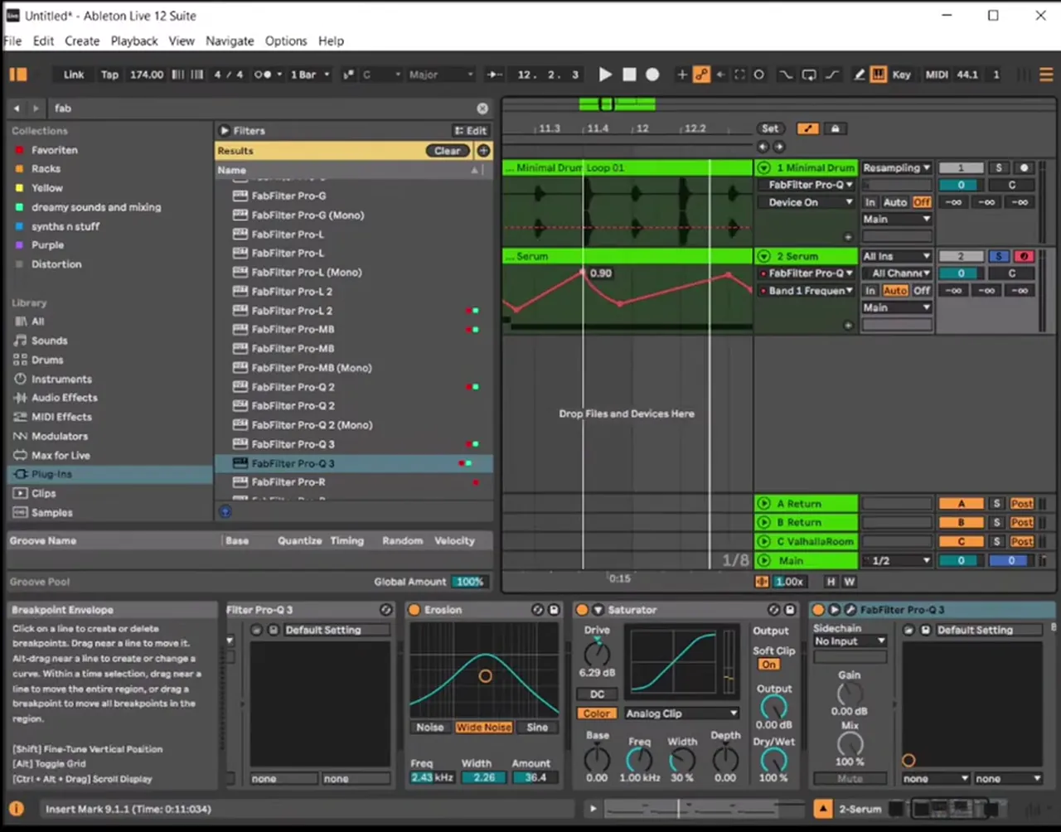Click the Tap tempo button
Screen dimensions: 1061x832
[x=109, y=75]
